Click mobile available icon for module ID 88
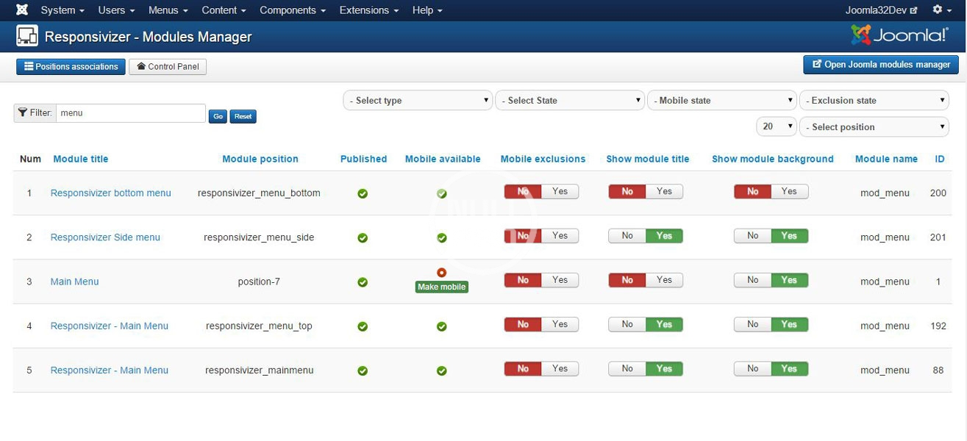 441,371
